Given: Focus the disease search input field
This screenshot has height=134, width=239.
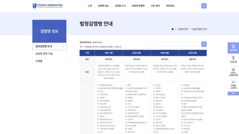Looking at the screenshot, I should pos(178,44).
